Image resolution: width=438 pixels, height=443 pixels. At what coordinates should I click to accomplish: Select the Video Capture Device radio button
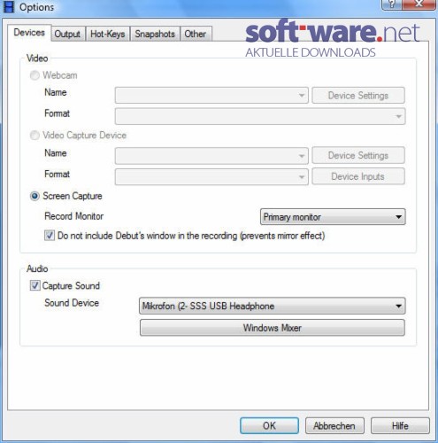35,136
